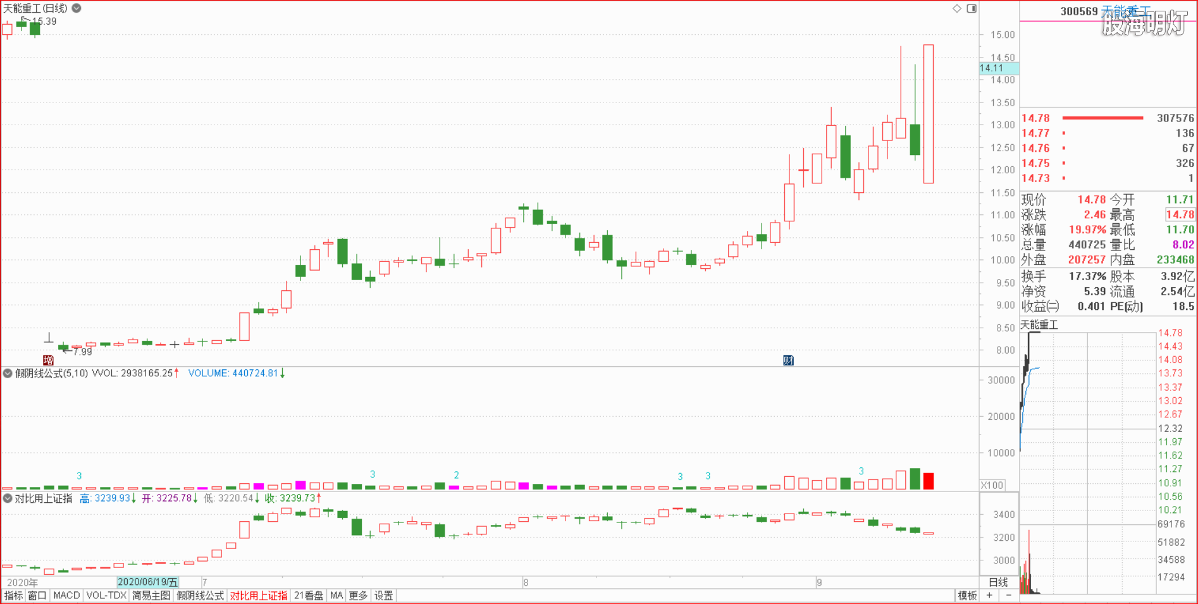Click the 高: 3239.93 index high value

(108, 498)
